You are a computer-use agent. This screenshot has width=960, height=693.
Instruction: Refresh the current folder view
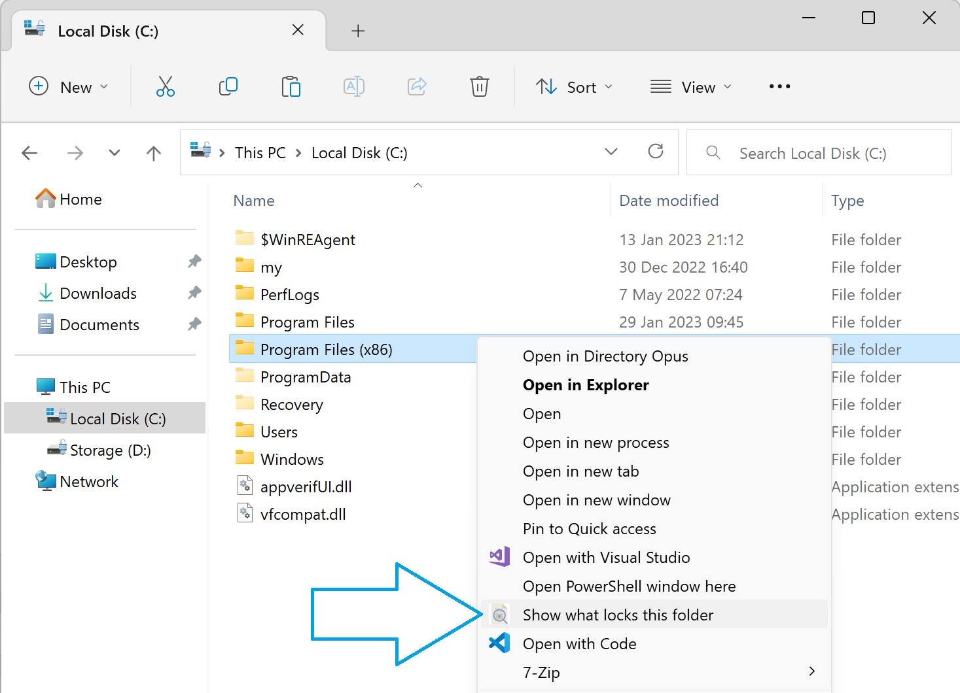point(656,152)
